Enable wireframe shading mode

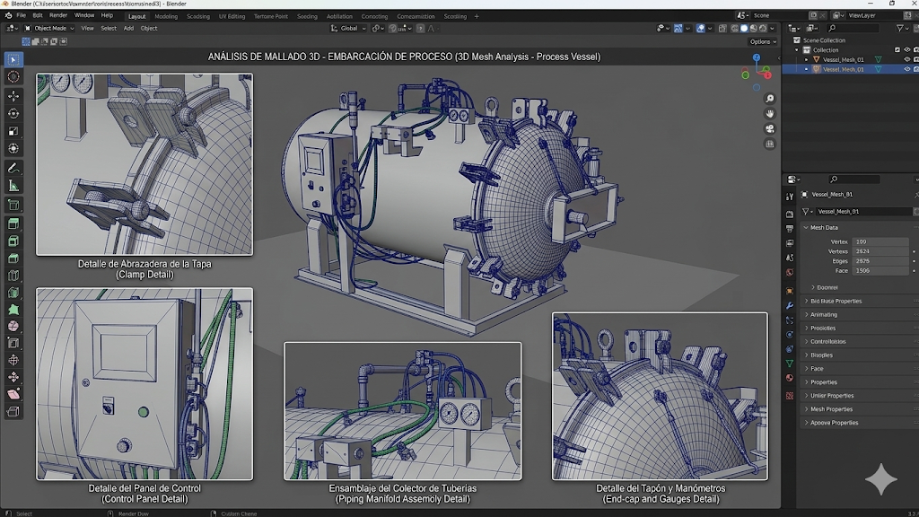[x=735, y=28]
